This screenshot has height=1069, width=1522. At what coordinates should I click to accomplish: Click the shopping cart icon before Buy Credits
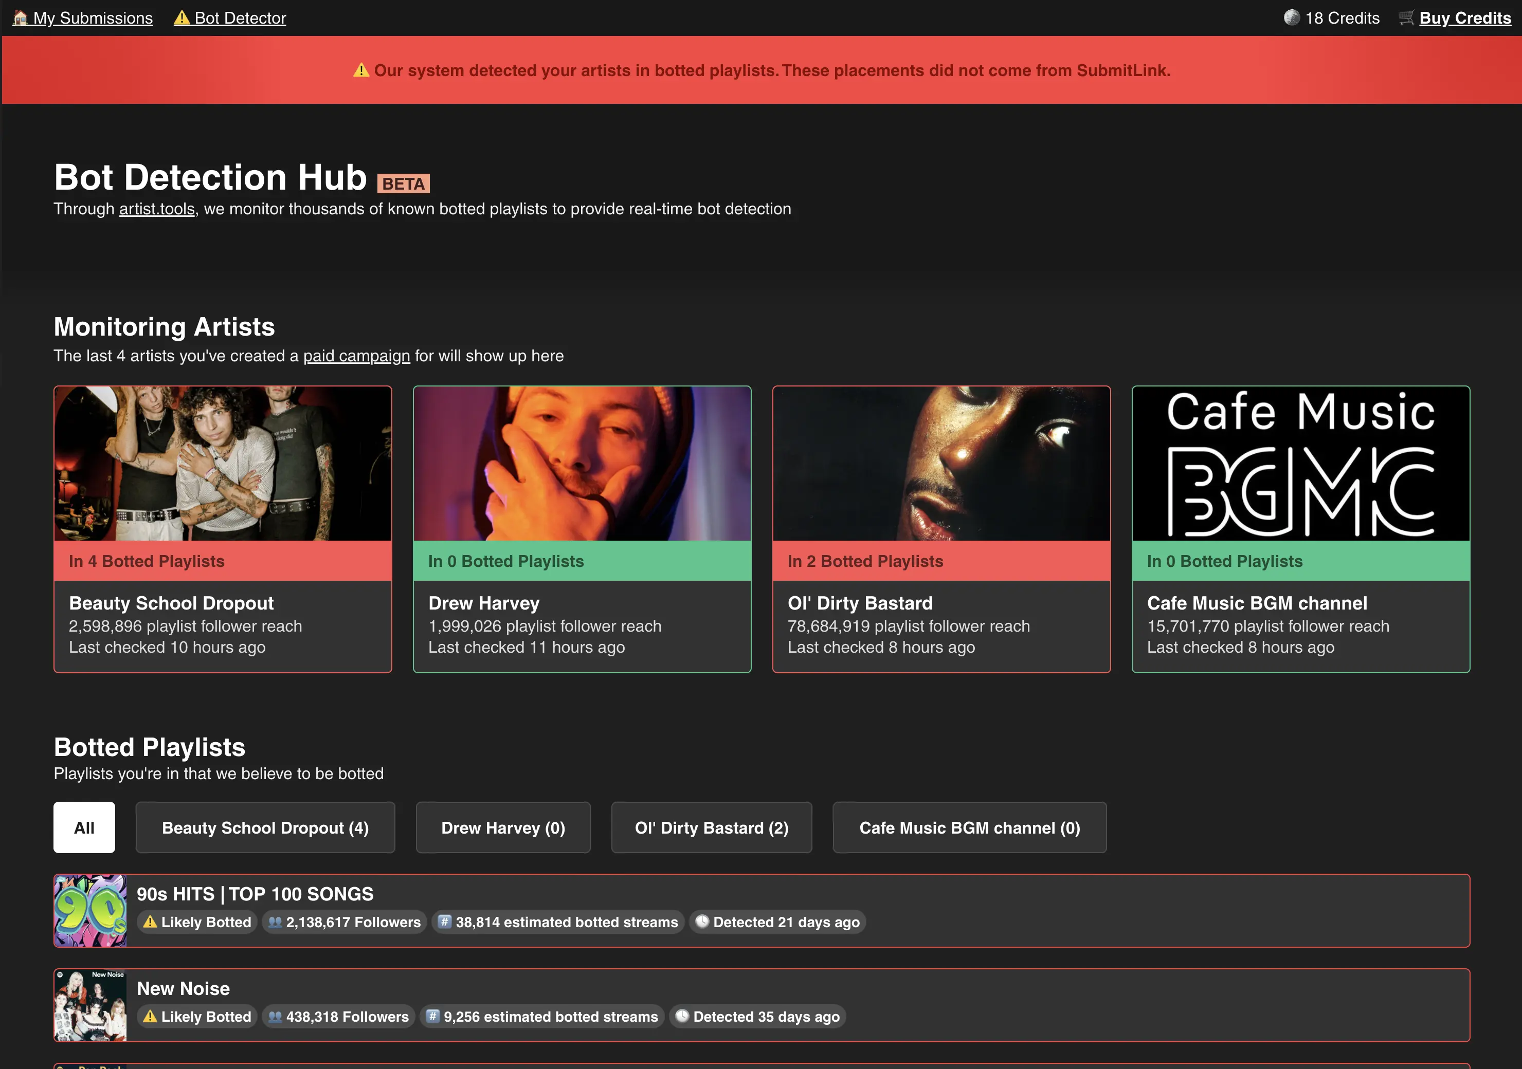1405,18
